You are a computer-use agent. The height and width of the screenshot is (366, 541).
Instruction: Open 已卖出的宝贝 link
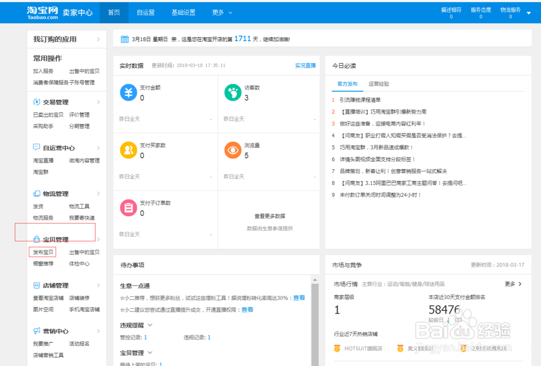48,115
